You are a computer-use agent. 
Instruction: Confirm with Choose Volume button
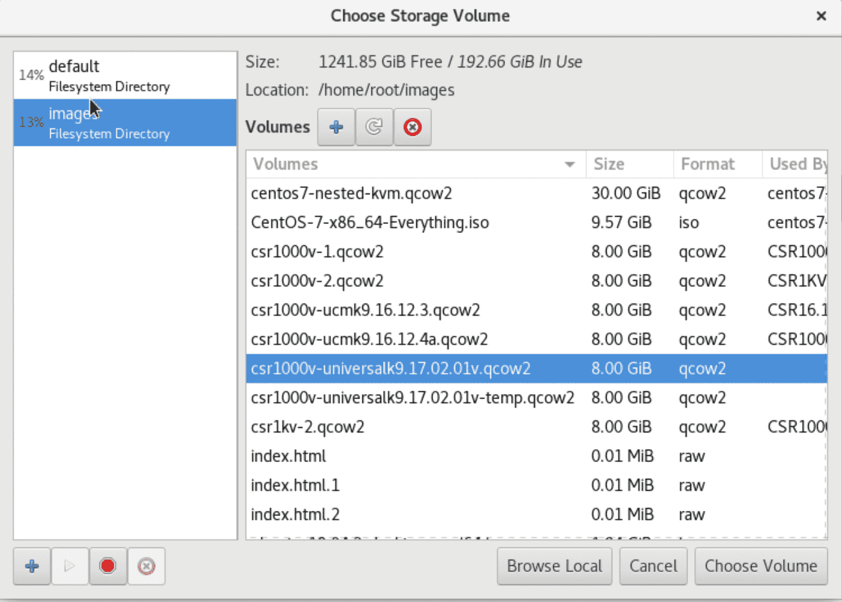click(x=761, y=566)
